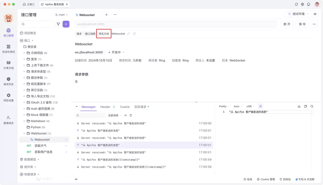Switch to the 请求 tab
This screenshot has height=185, width=323.
(79, 34)
